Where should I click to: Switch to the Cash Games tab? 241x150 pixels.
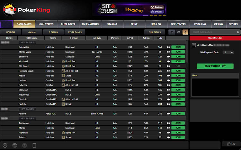click(24, 24)
